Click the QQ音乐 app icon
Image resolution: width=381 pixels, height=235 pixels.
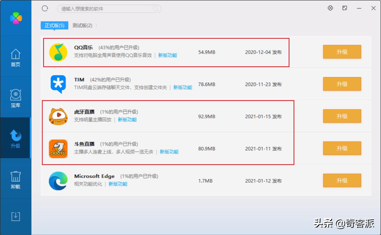pos(58,52)
